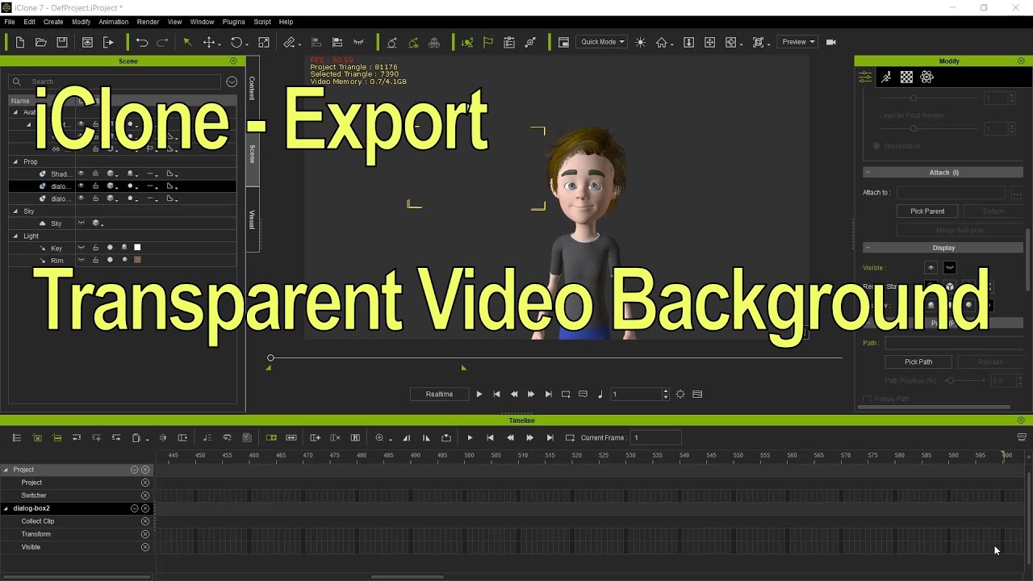Click the playhead on the main scrubber
The image size is (1033, 581).
point(270,357)
